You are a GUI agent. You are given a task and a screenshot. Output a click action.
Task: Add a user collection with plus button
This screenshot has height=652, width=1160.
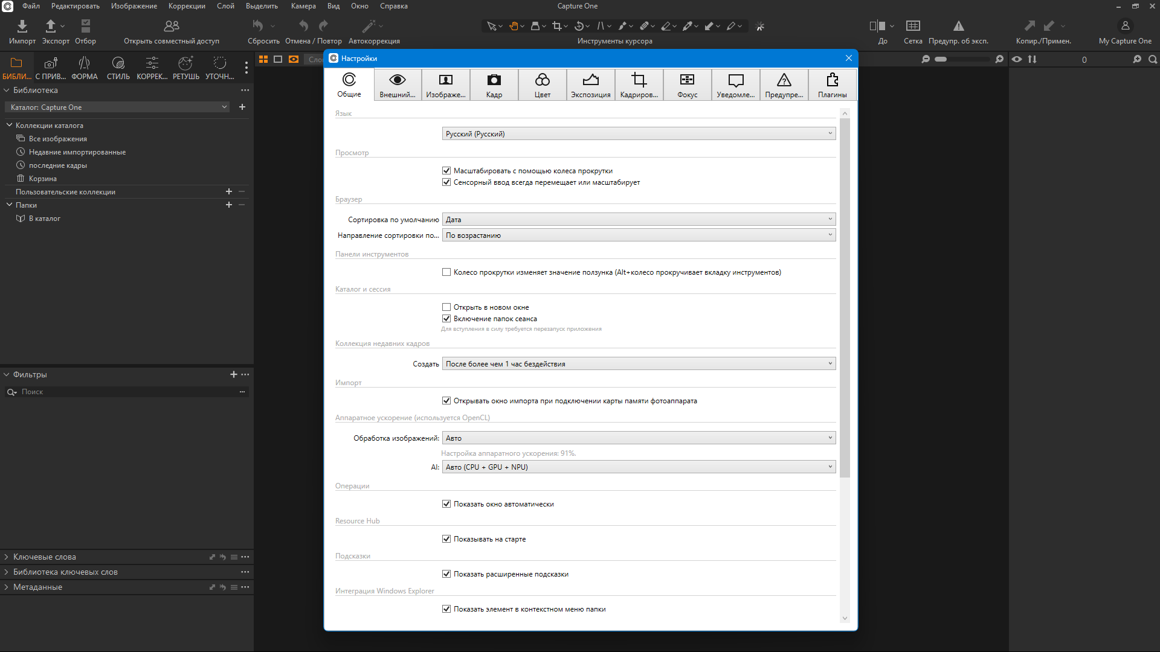[229, 191]
